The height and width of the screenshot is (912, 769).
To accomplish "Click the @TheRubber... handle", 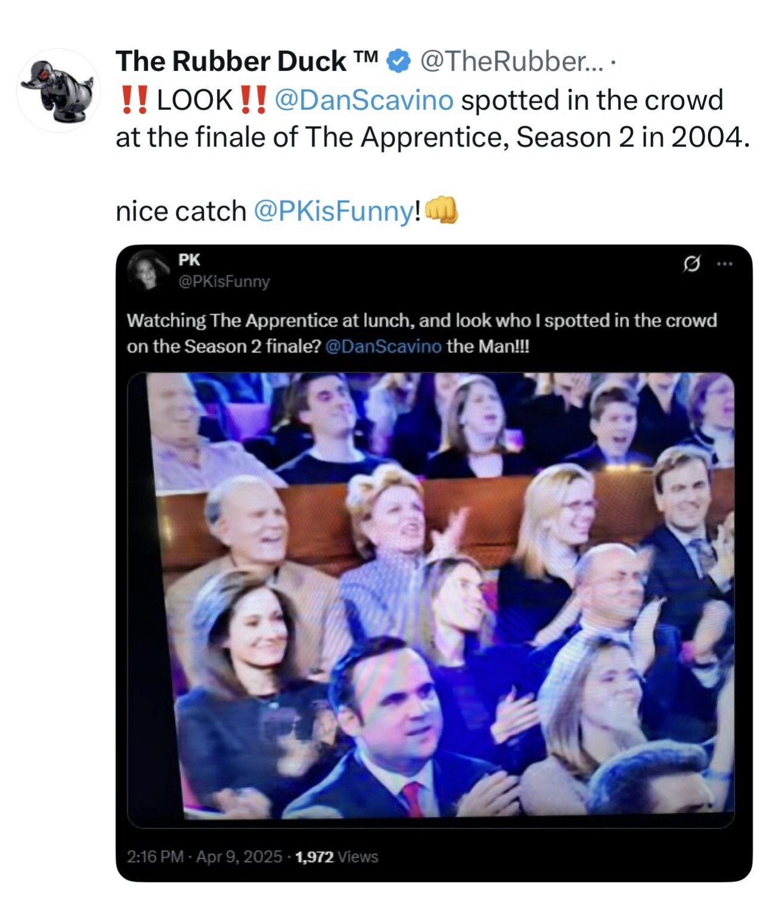I will click(x=511, y=61).
